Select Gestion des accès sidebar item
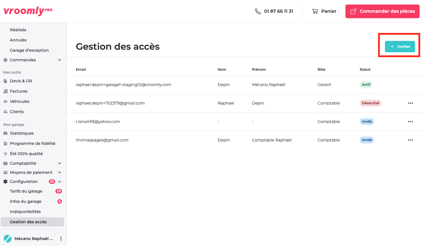The height and width of the screenshot is (246, 423). pos(33,222)
